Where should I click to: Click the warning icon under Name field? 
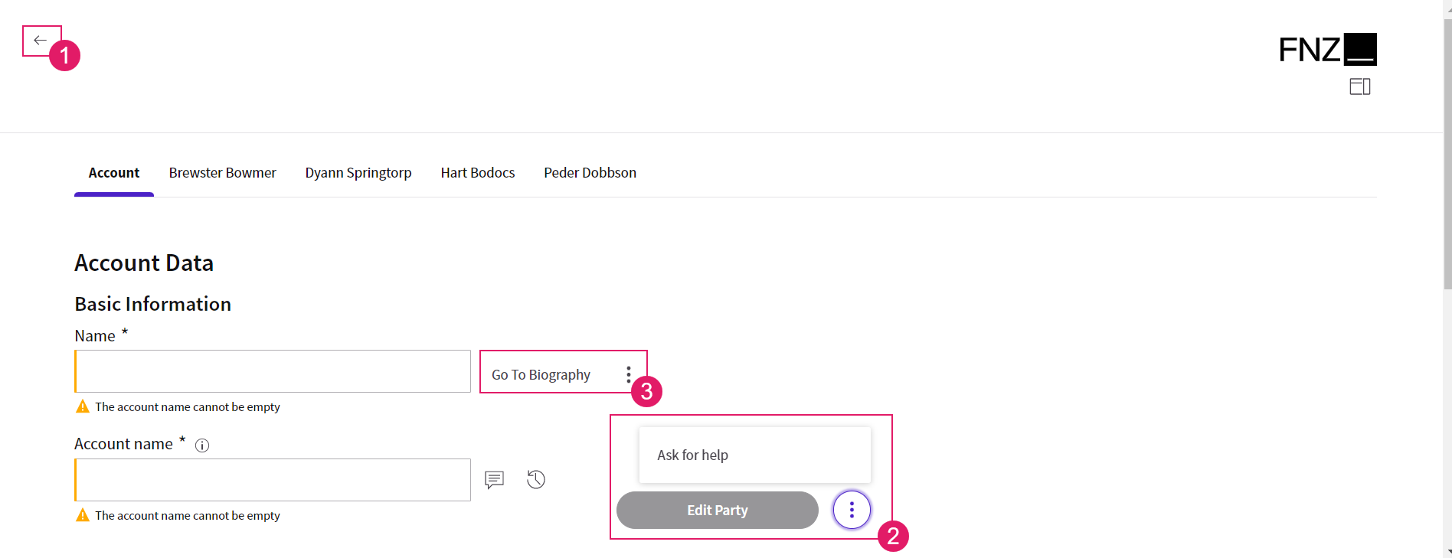[83, 406]
